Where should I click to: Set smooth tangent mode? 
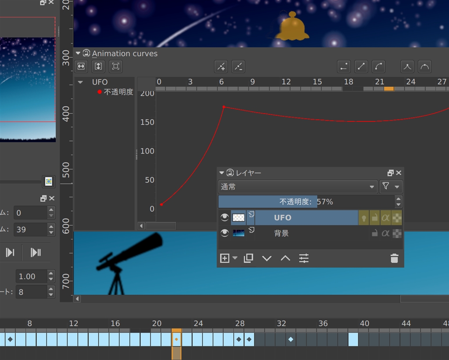424,67
